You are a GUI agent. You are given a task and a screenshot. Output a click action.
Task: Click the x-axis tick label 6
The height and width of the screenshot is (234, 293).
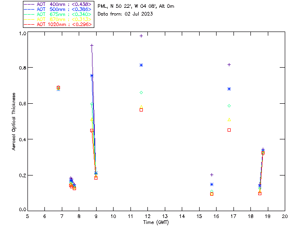(x=45, y=216)
